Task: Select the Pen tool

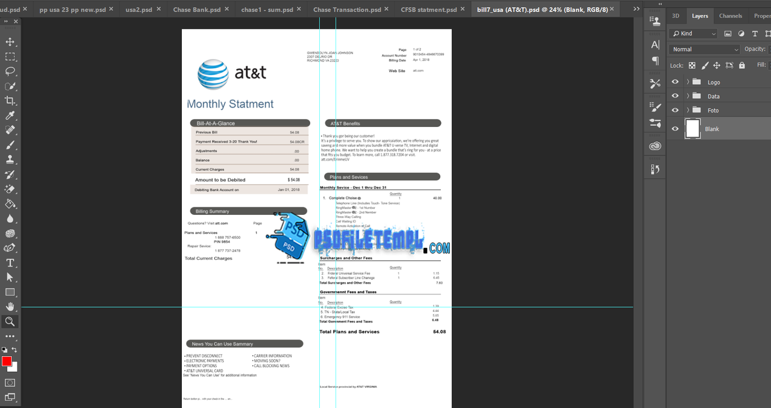Action: point(10,248)
